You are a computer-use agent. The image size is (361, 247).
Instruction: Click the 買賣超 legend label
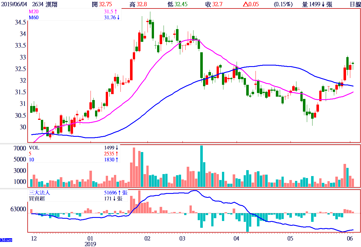pyautogui.click(x=37, y=199)
